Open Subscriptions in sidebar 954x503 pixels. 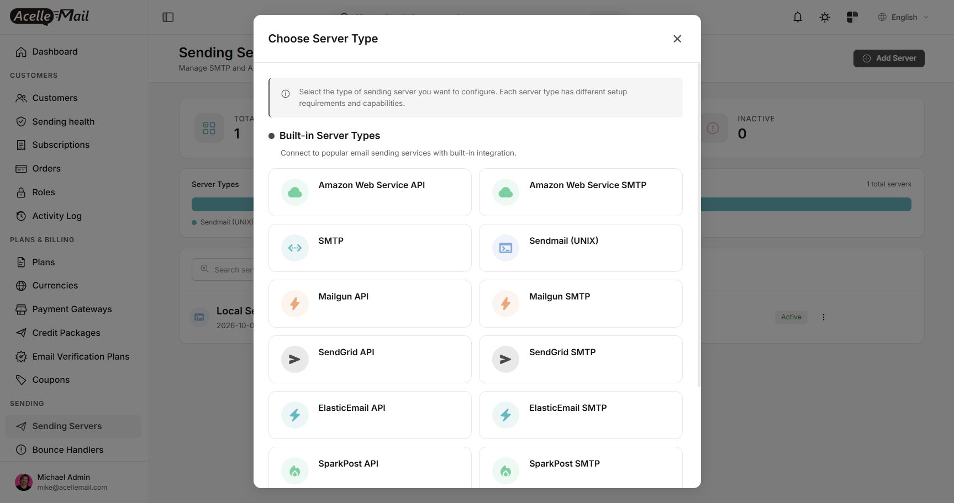tap(73, 145)
